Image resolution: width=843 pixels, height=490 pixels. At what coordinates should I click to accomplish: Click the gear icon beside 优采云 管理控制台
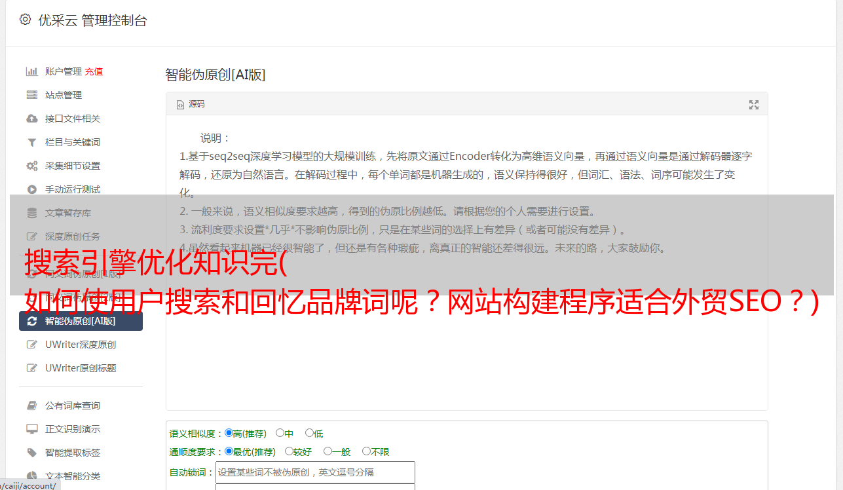point(25,20)
